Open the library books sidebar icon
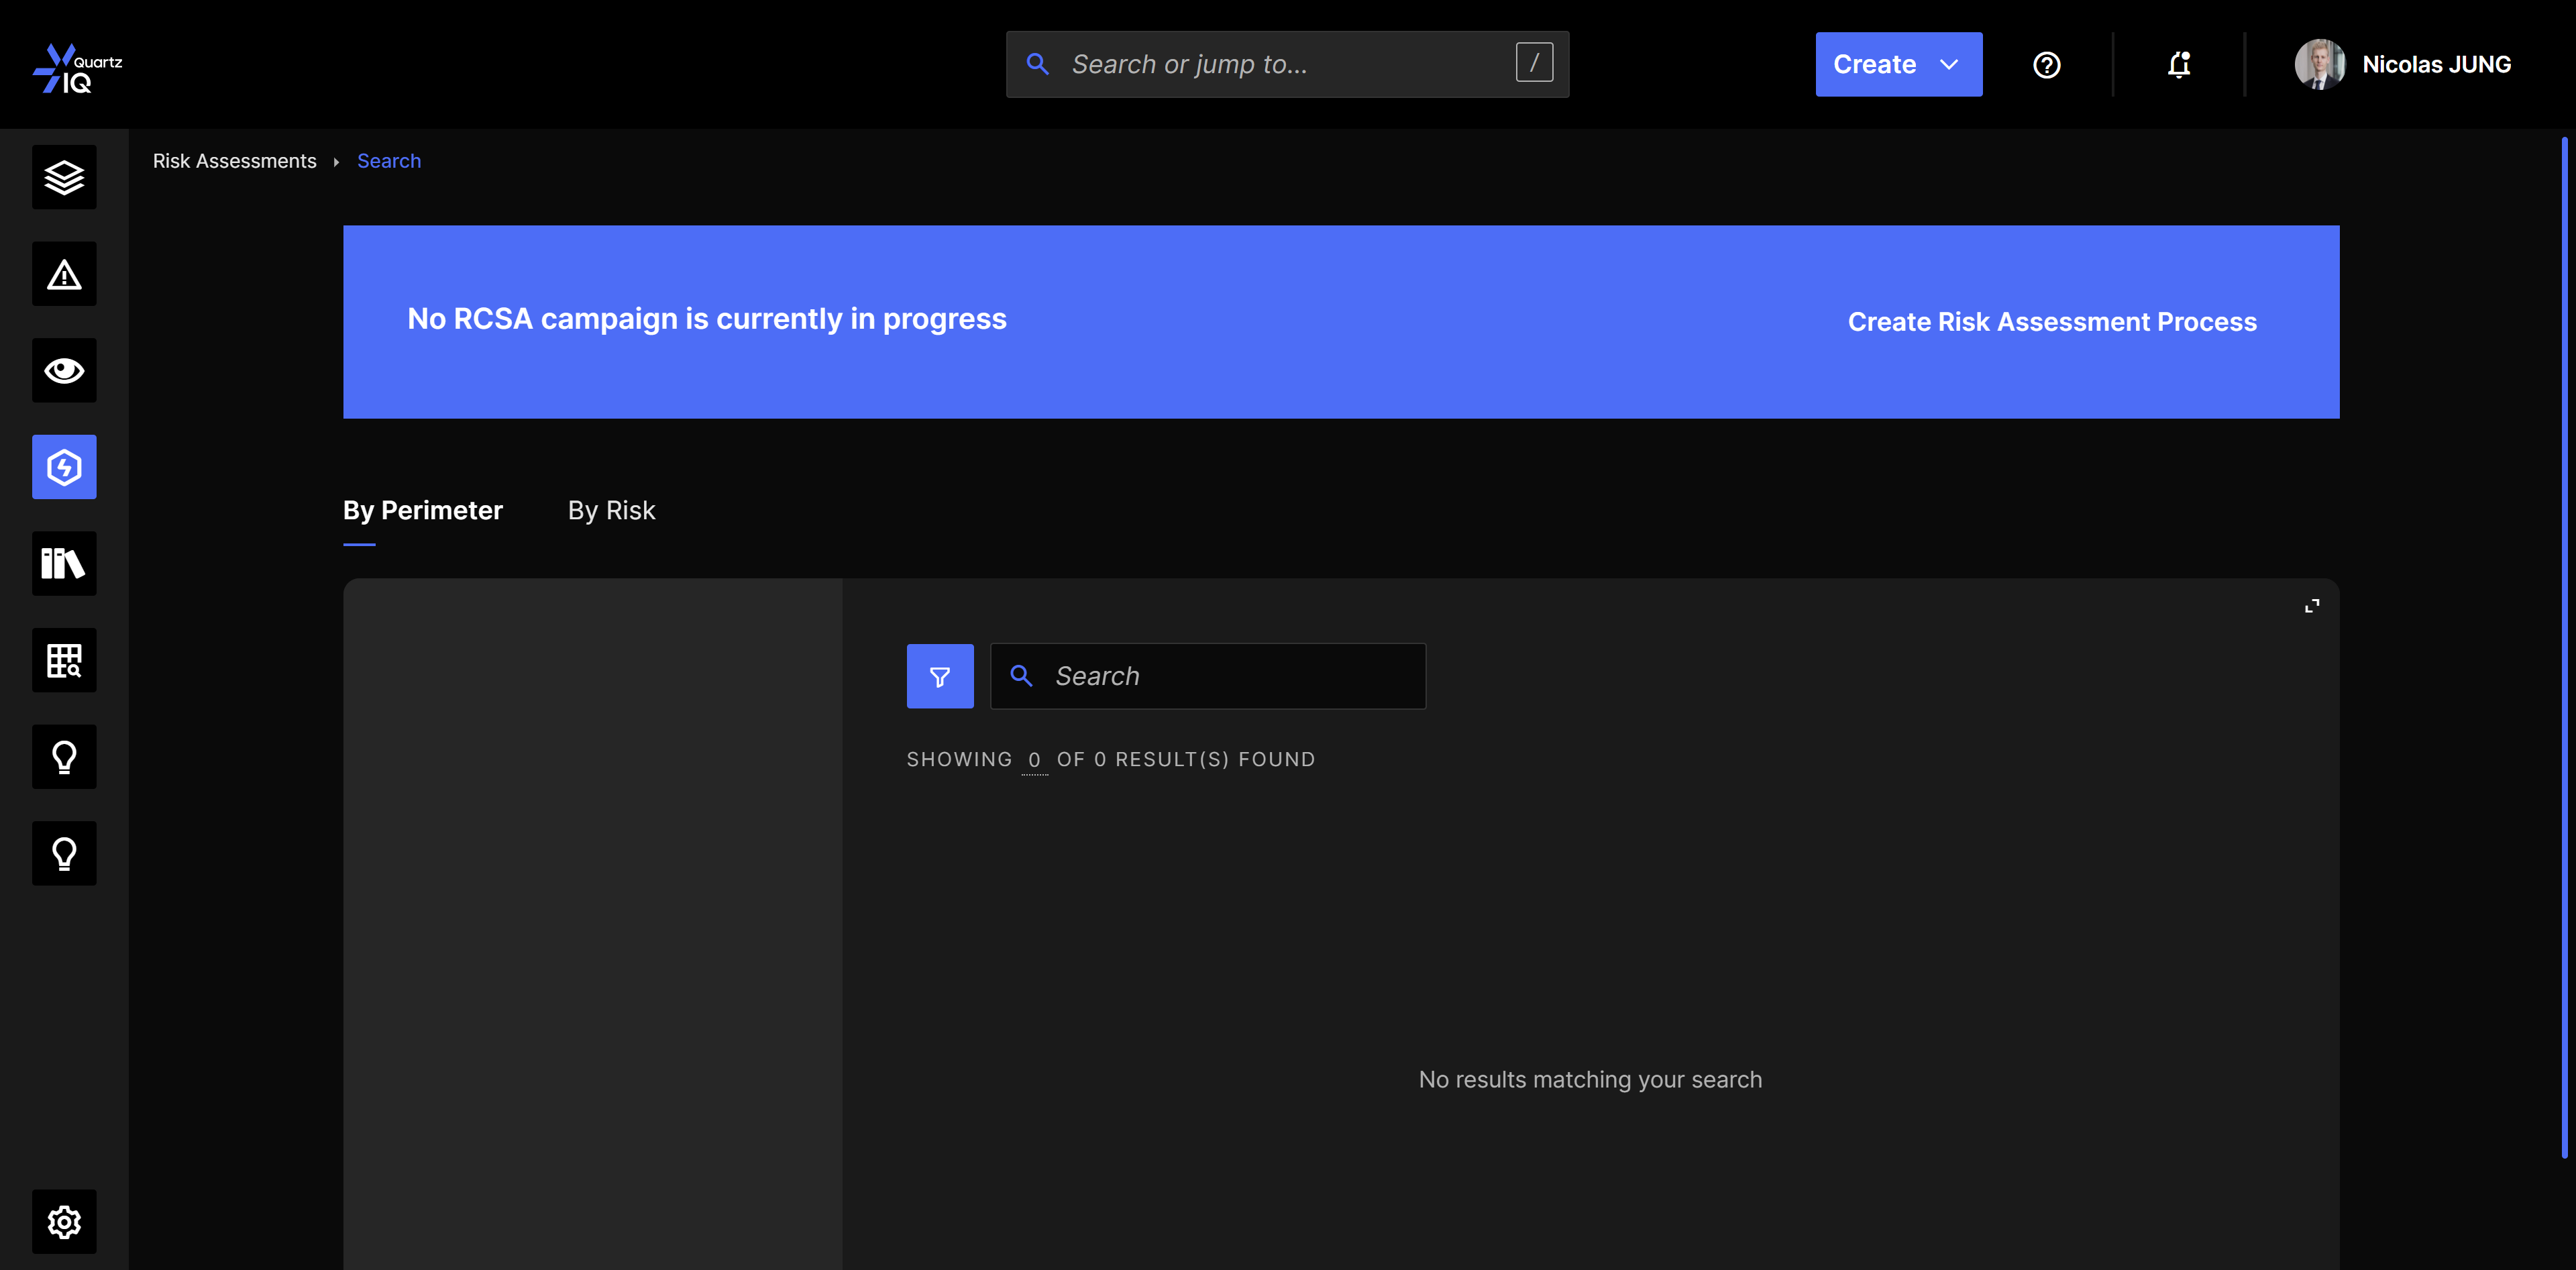 (x=64, y=563)
